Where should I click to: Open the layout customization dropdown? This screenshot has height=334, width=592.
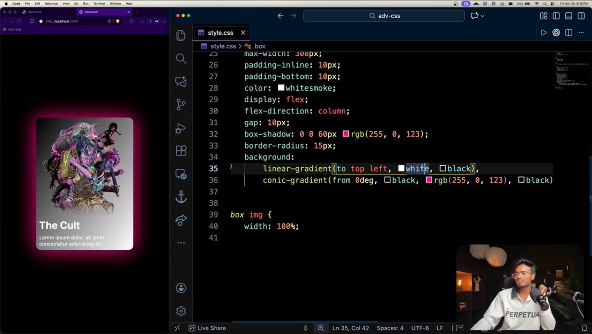[544, 16]
